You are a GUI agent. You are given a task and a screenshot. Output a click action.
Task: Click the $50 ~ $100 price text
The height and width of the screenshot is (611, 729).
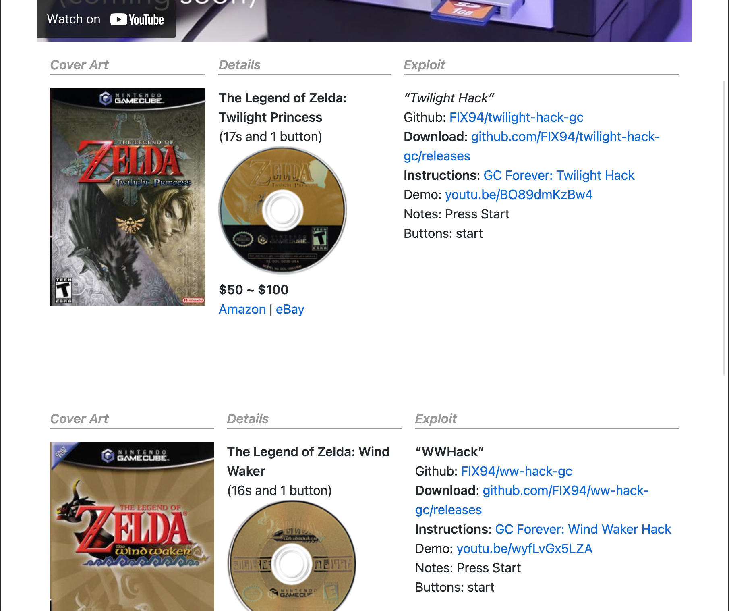coord(254,290)
